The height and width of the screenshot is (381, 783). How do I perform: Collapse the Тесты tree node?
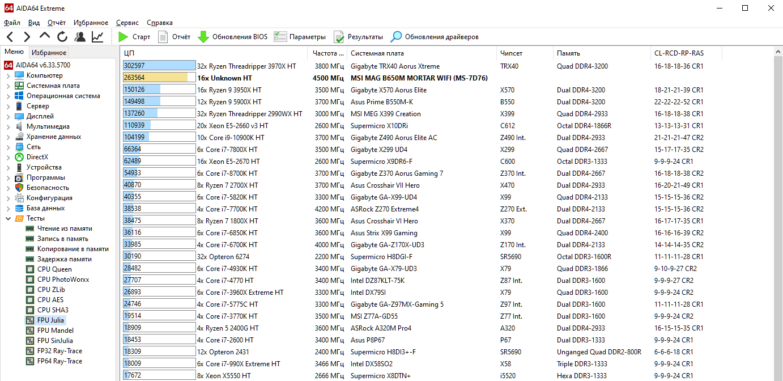tap(8, 218)
